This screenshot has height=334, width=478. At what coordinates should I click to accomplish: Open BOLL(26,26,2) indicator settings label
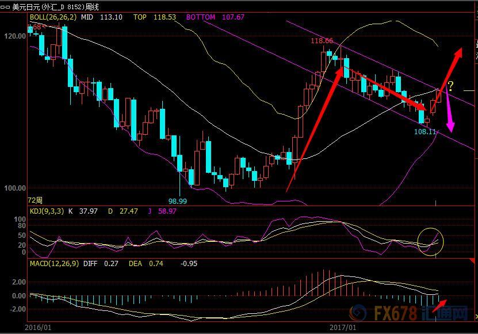(x=53, y=17)
